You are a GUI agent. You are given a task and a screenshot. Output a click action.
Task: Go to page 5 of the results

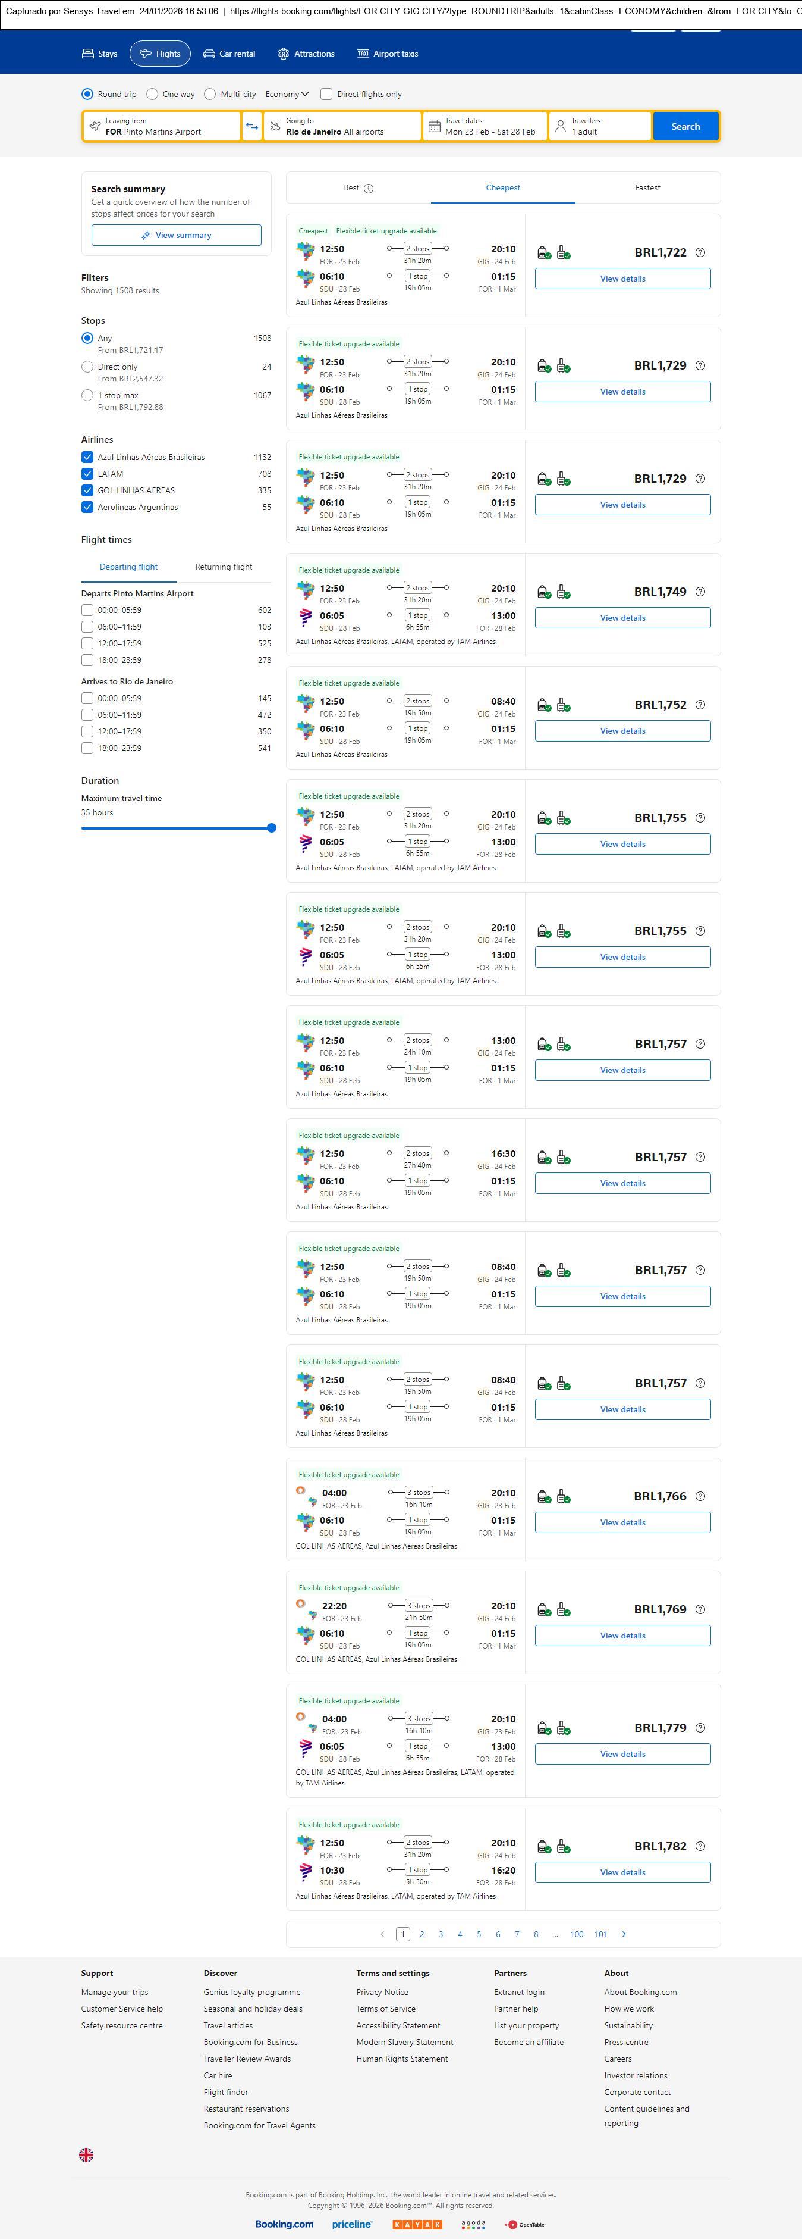coord(479,1934)
